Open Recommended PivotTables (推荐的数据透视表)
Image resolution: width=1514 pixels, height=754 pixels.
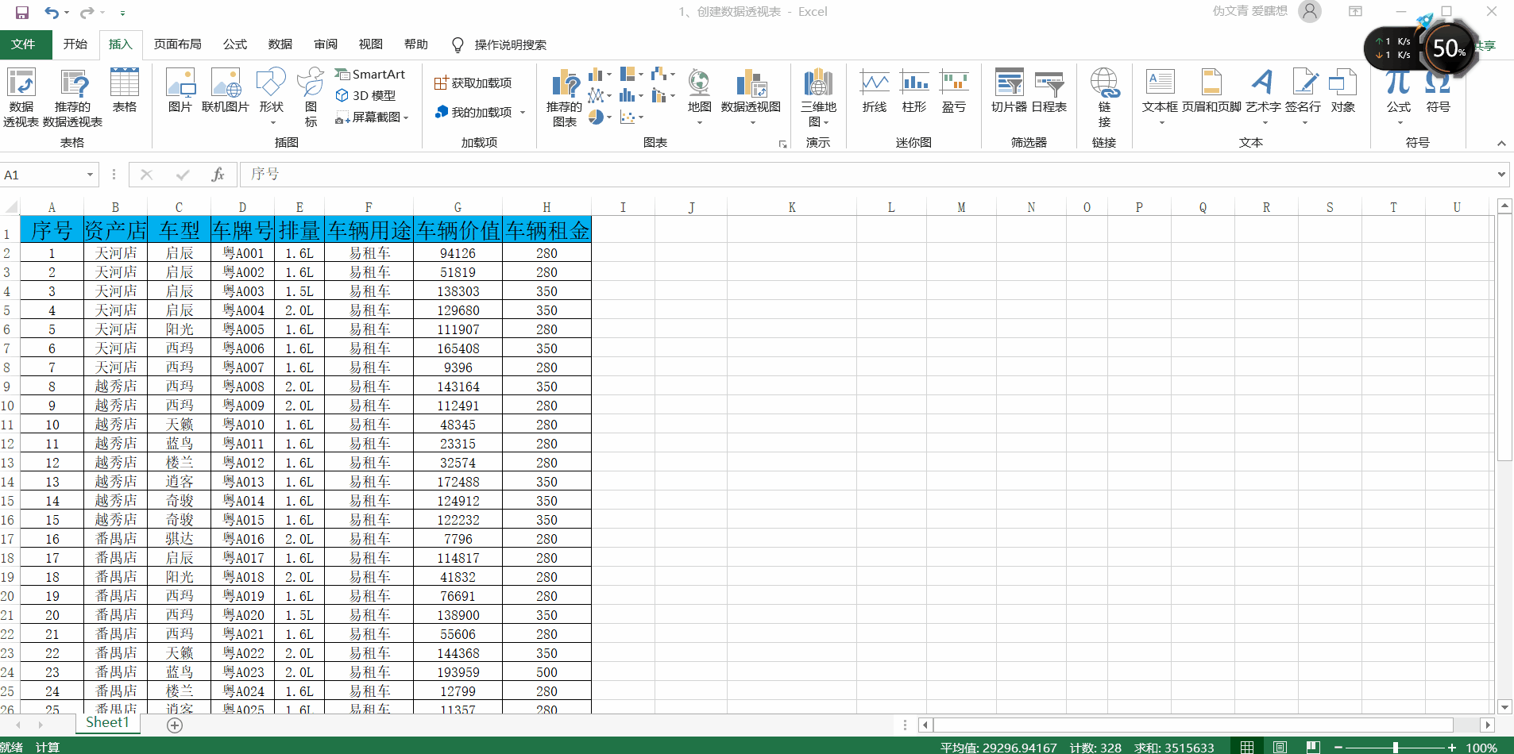coord(72,98)
